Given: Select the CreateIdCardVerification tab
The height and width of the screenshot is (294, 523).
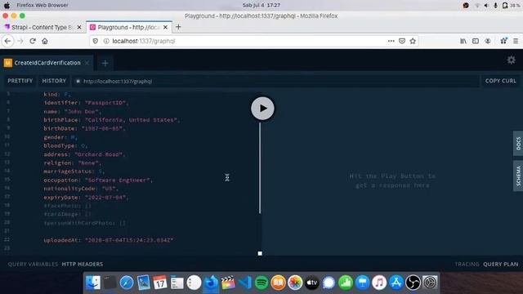Looking at the screenshot, I should coord(47,63).
